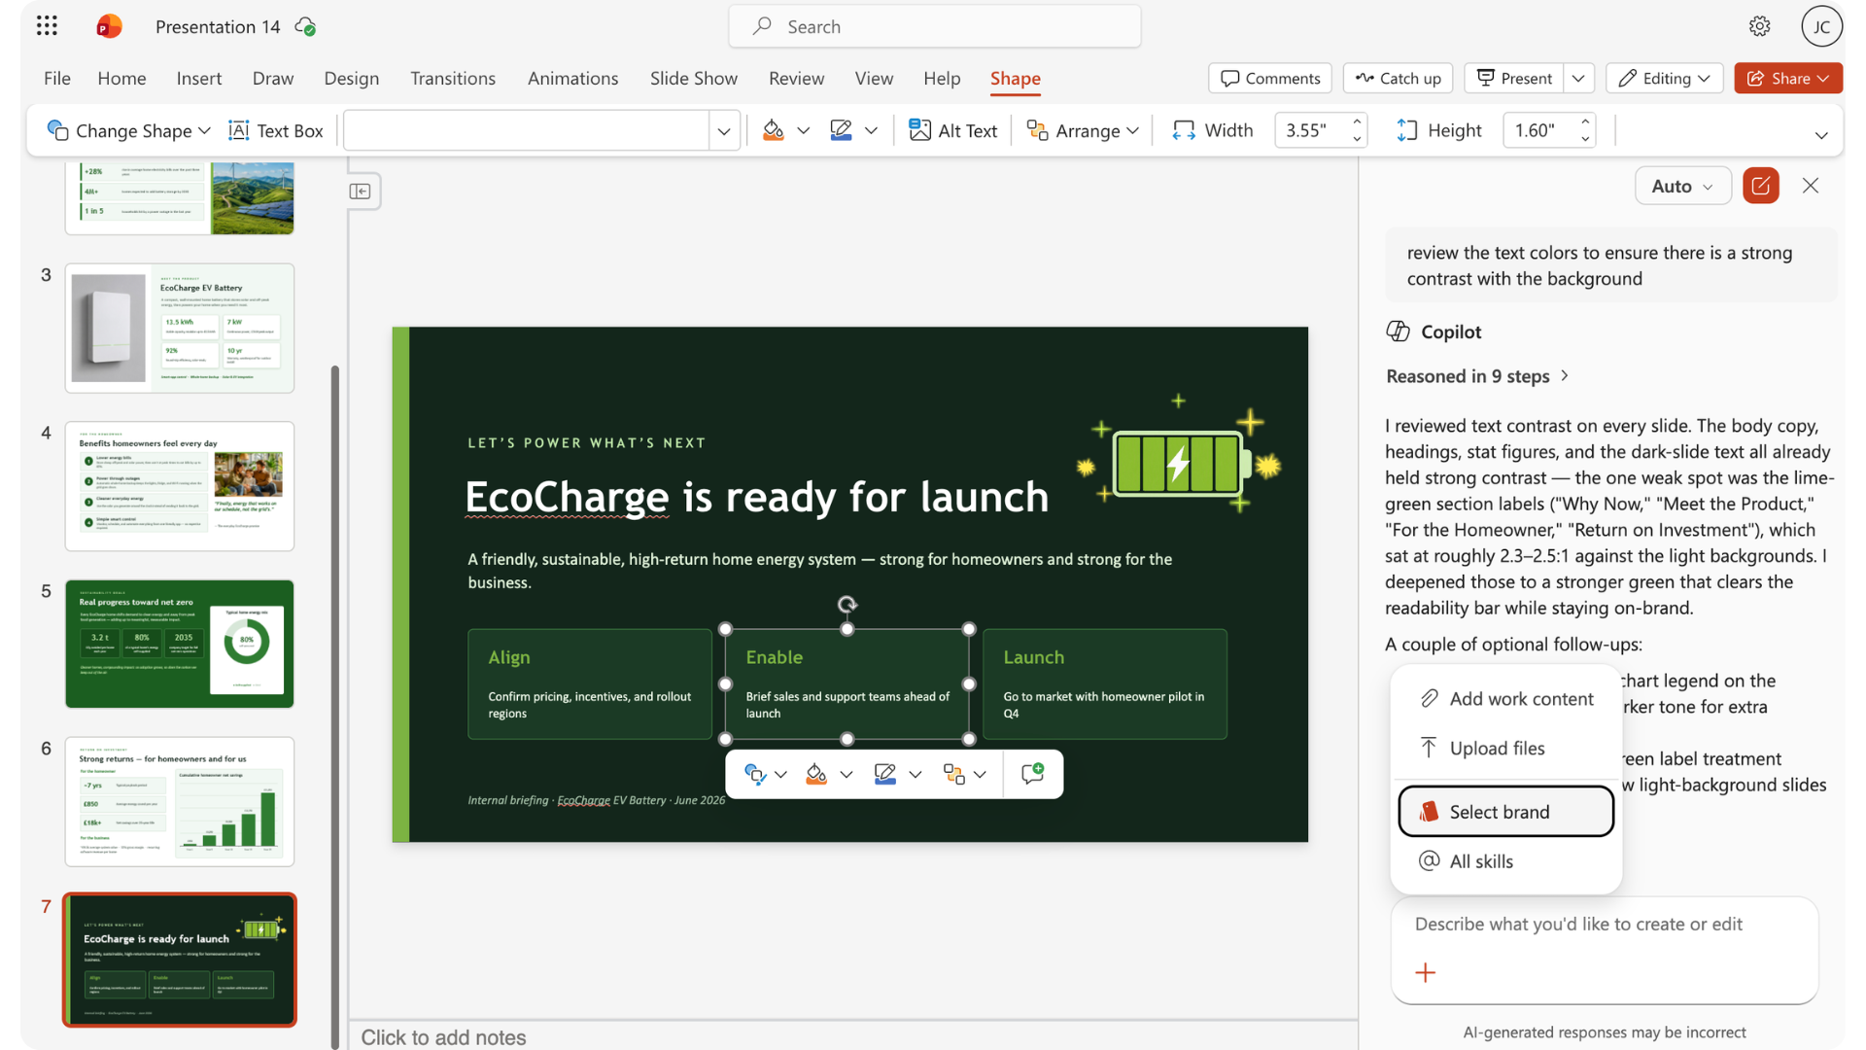Start a new Copilot chat
The width and height of the screenshot is (1866, 1050).
click(x=1760, y=186)
